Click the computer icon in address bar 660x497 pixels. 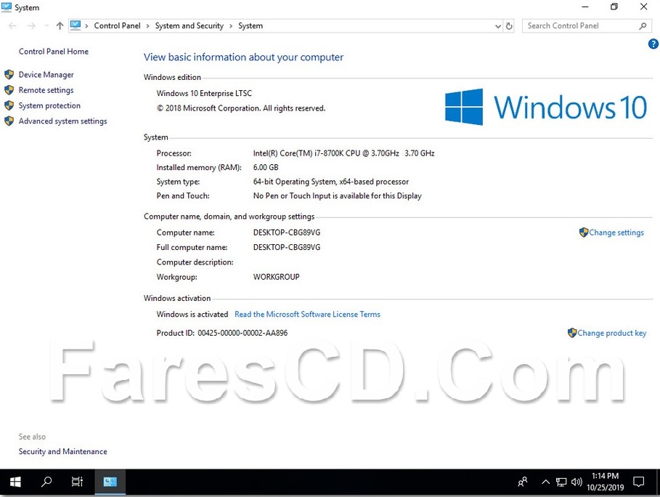76,25
